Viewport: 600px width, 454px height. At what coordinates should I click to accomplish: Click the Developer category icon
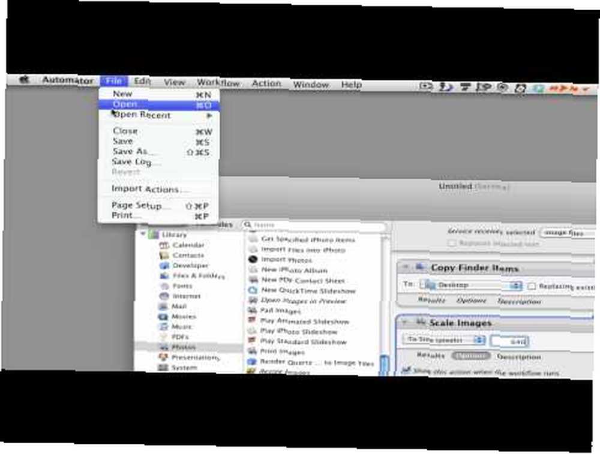pos(164,266)
